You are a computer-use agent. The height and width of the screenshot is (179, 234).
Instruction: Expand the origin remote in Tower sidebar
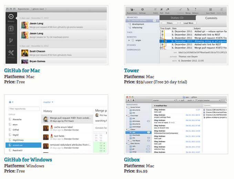(x=129, y=40)
